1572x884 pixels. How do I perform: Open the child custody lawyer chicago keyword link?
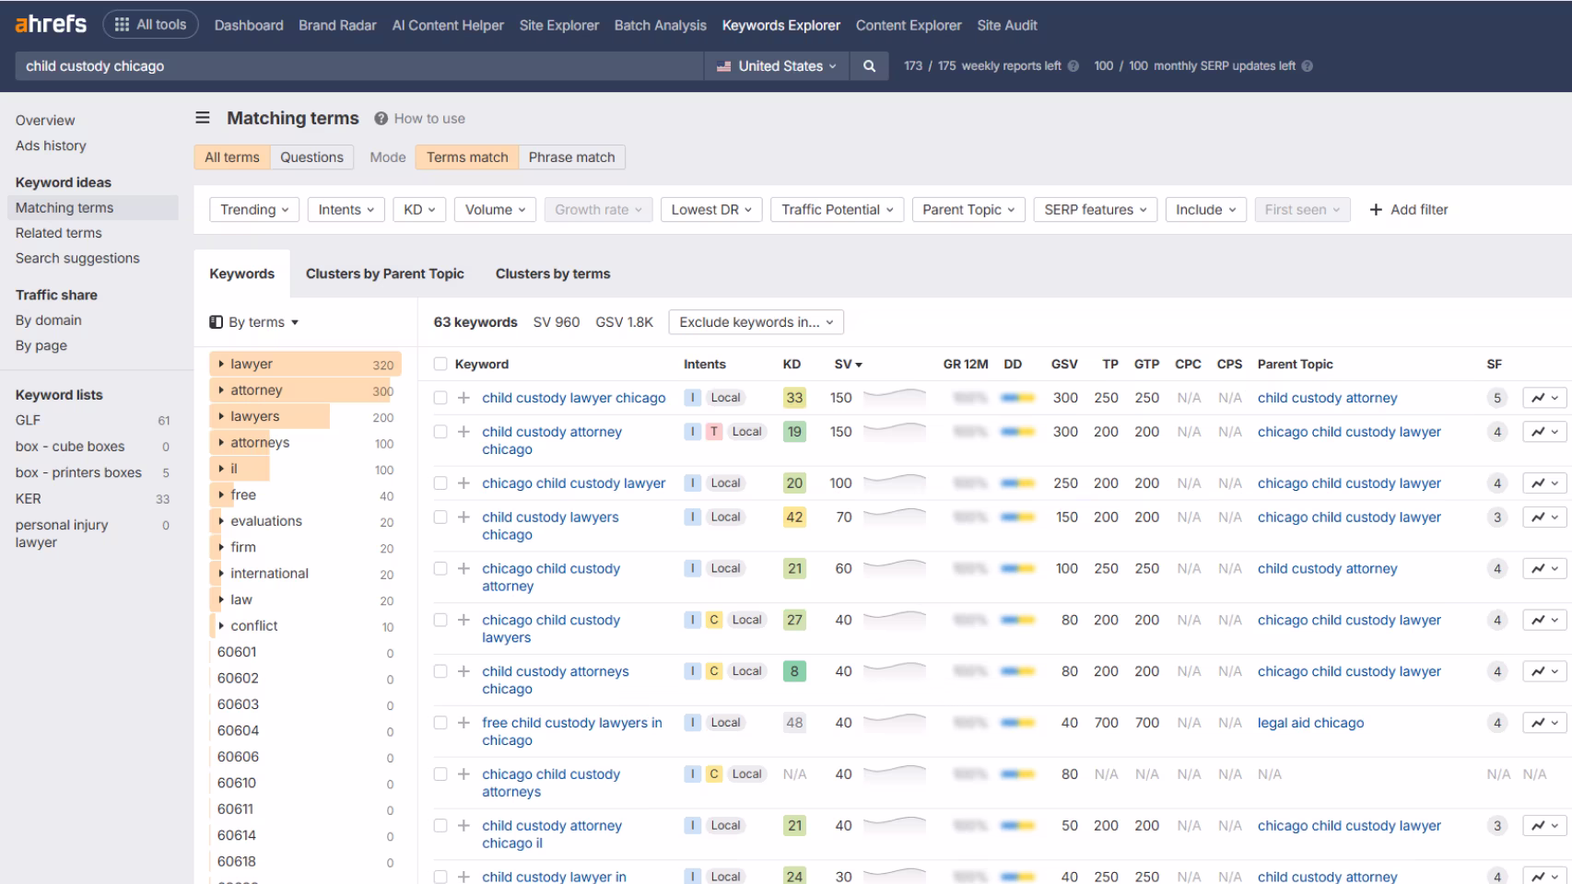pyautogui.click(x=573, y=398)
